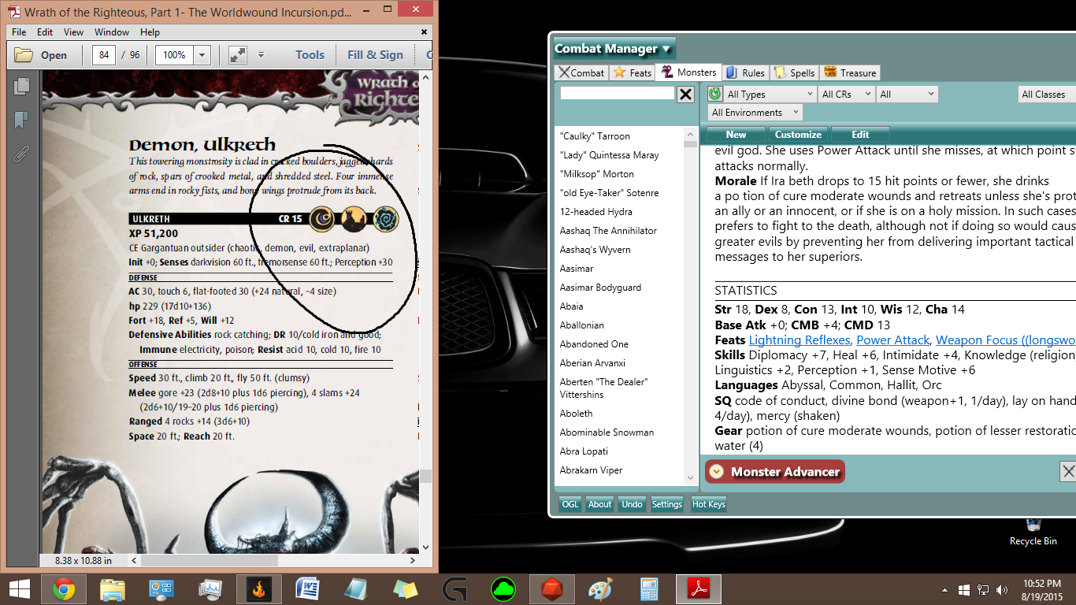Open Sticky Notes from the taskbar
Image resolution: width=1076 pixels, height=605 pixels.
click(x=406, y=589)
